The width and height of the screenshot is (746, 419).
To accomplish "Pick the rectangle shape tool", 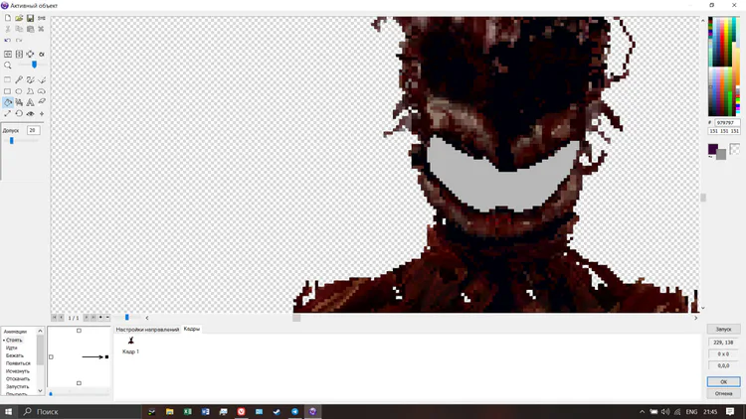I will point(8,91).
